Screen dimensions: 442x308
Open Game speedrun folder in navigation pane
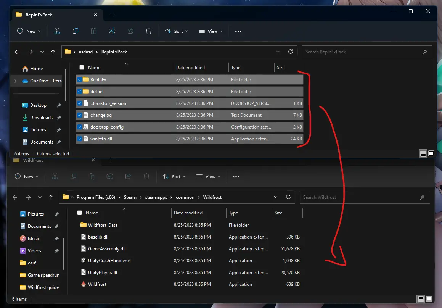(40, 275)
